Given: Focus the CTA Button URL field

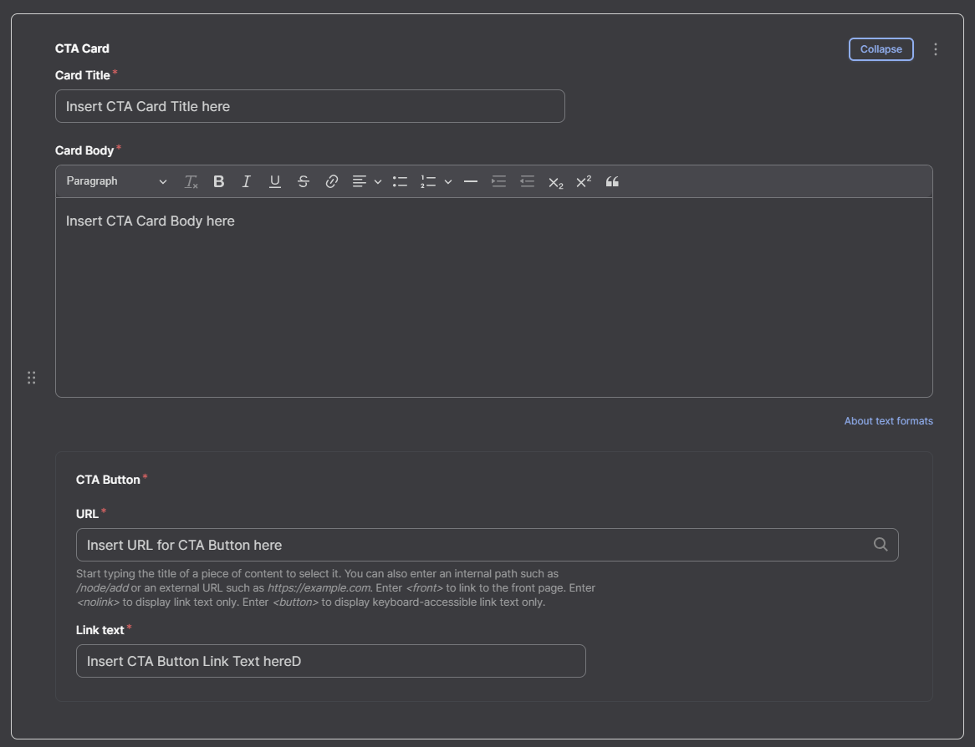Looking at the screenshot, I should coord(487,545).
